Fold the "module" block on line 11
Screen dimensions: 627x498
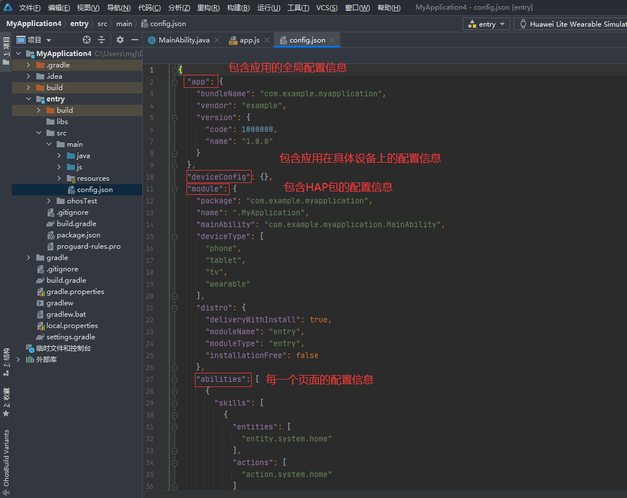(x=175, y=189)
